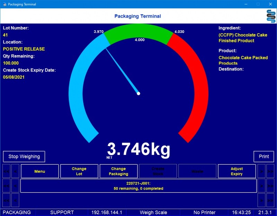Choose Change Packaging
The image size is (277, 216).
pyautogui.click(x=118, y=171)
